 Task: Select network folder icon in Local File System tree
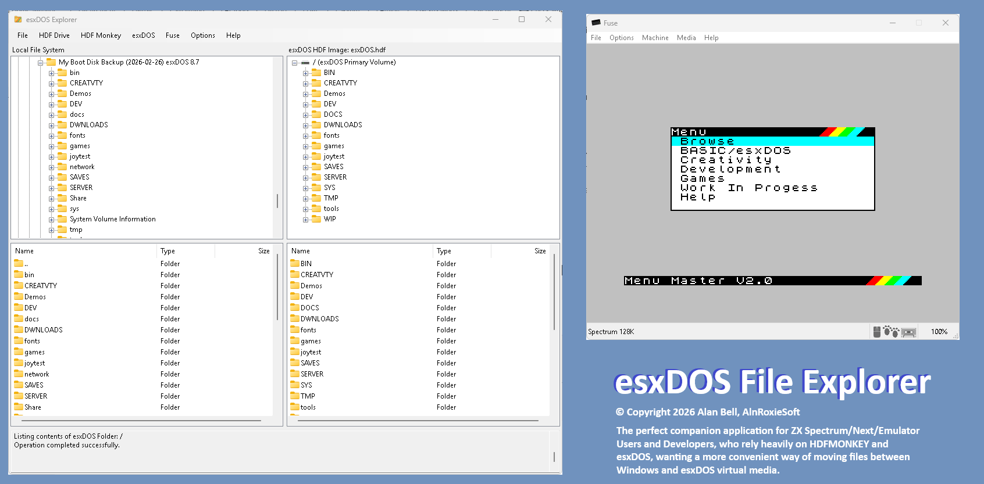pos(62,166)
